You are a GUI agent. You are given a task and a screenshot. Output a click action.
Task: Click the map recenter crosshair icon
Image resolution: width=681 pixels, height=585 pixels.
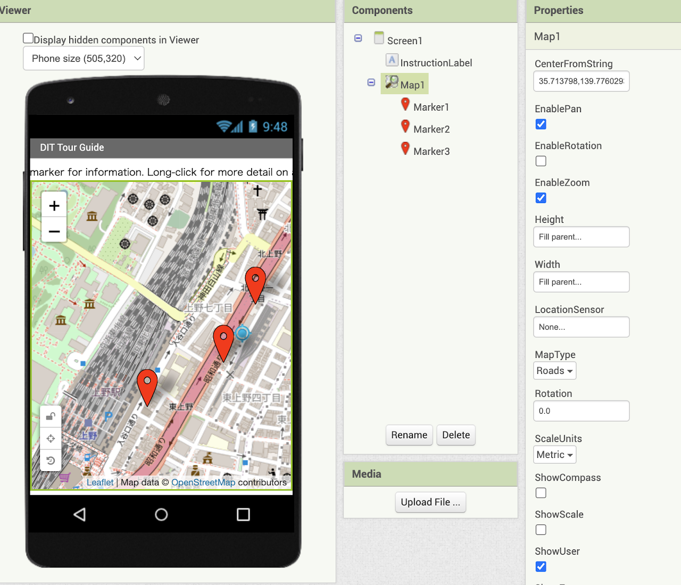click(51, 439)
